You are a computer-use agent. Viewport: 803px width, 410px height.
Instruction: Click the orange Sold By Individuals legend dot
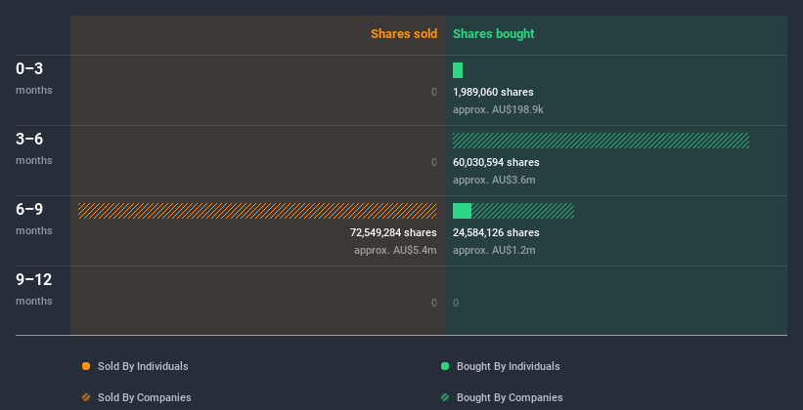(x=86, y=366)
